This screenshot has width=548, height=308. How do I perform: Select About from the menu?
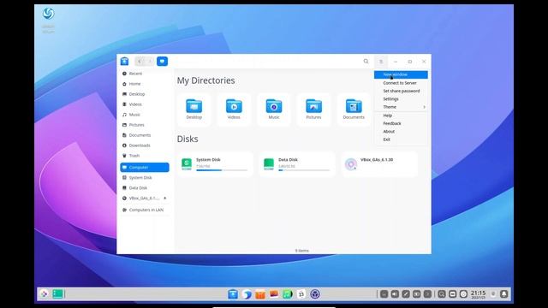401,131
